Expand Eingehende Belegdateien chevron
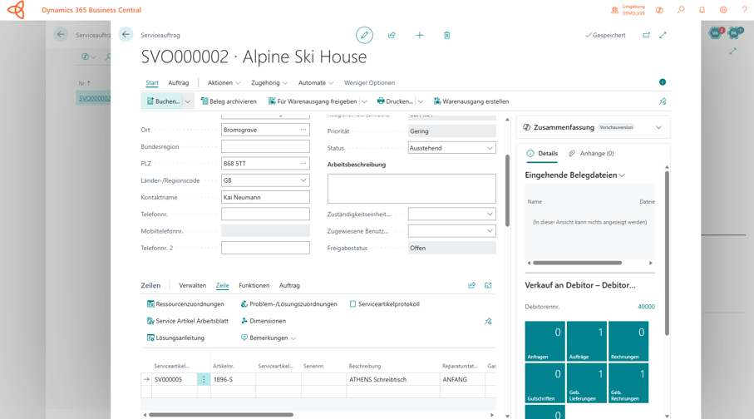754x419 pixels. [622, 175]
